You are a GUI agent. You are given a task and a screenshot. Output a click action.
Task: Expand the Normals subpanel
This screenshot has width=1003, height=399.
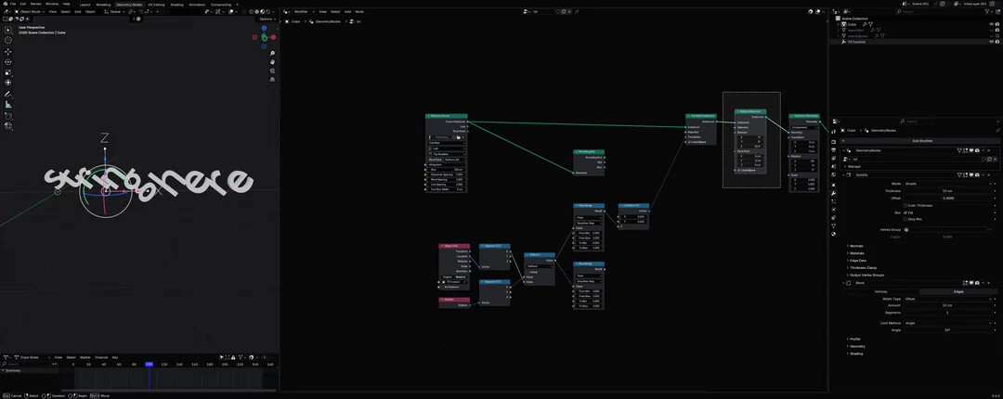click(x=856, y=246)
